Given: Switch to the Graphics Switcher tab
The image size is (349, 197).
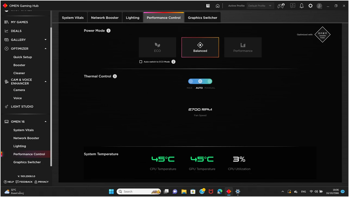Looking at the screenshot, I should (202, 17).
